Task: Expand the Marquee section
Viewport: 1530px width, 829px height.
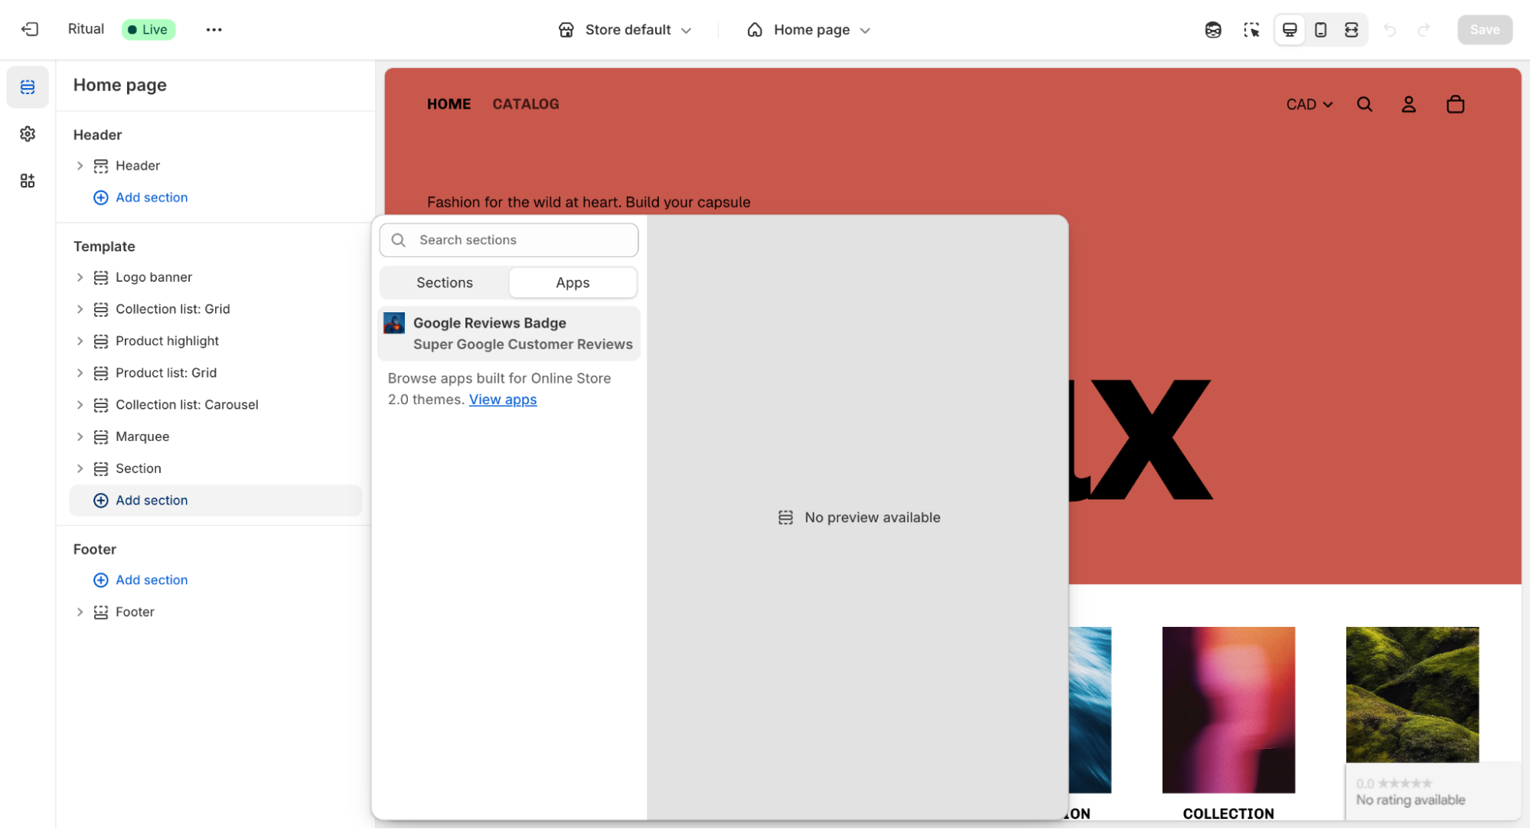Action: coord(80,436)
